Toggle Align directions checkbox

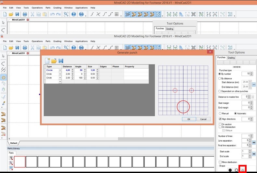tap(220, 119)
